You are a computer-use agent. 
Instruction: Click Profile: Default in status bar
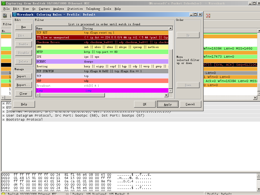pos(219,194)
